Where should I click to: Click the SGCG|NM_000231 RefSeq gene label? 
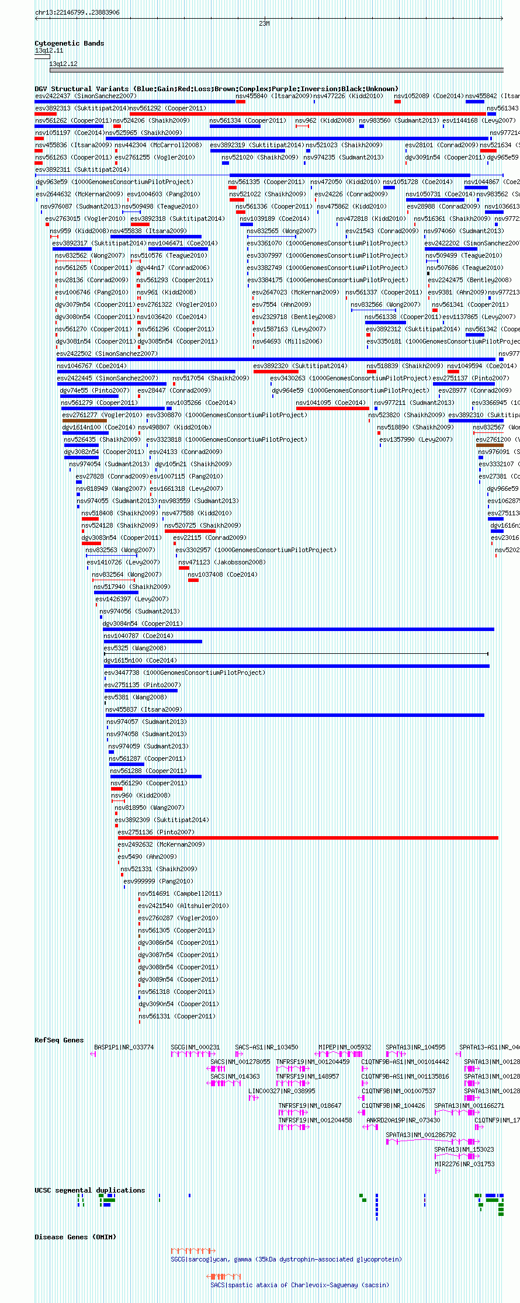click(195, 1047)
